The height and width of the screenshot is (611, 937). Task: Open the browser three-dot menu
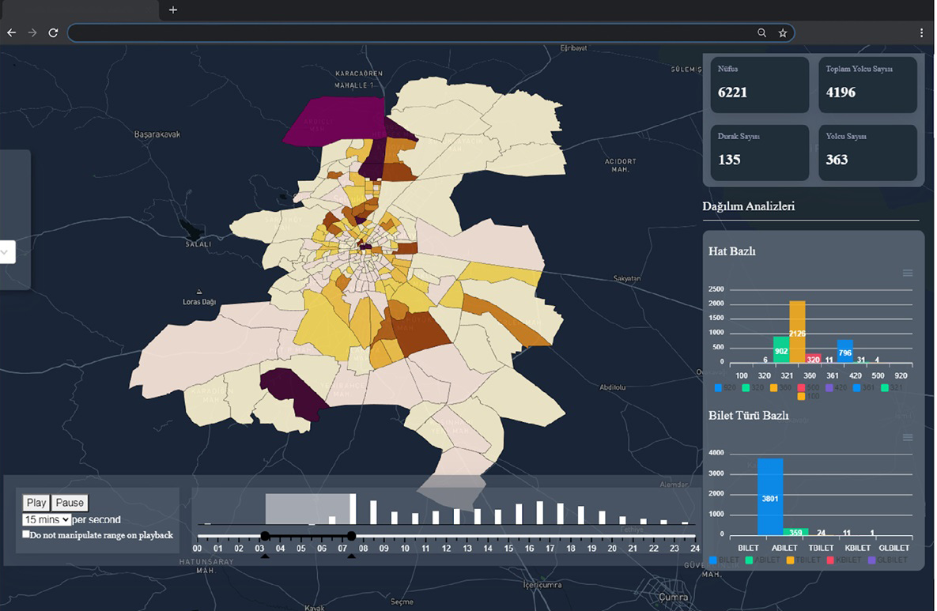click(x=921, y=33)
